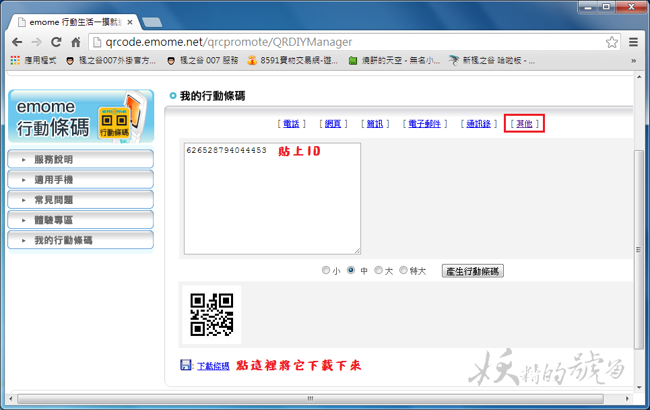650x410 pixels.
Task: Choose the 電話 barcode type link
Action: coord(291,124)
